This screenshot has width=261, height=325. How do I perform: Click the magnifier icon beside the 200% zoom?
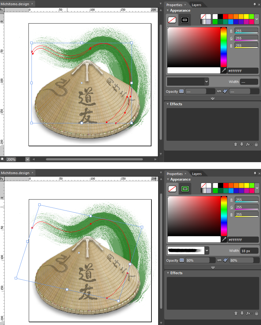[2, 159]
